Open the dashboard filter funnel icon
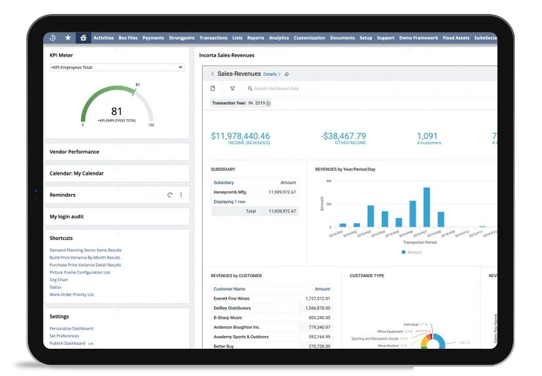 click(x=233, y=88)
